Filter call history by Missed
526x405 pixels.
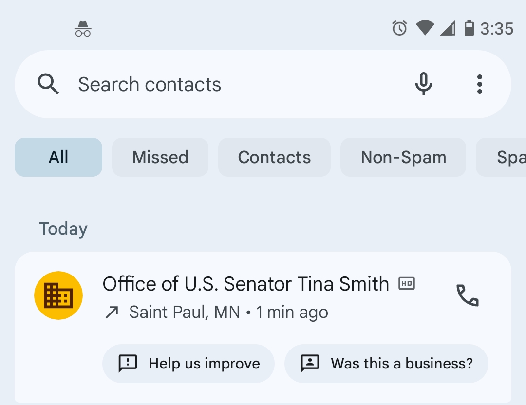(160, 157)
